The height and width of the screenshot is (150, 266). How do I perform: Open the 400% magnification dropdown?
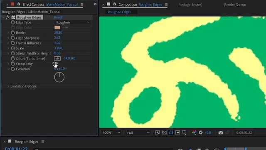click(x=111, y=132)
